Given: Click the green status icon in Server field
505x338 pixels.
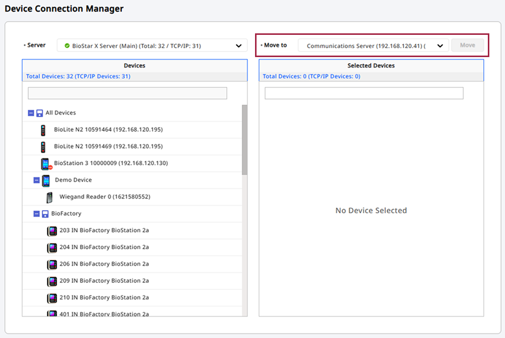Looking at the screenshot, I should (67, 46).
